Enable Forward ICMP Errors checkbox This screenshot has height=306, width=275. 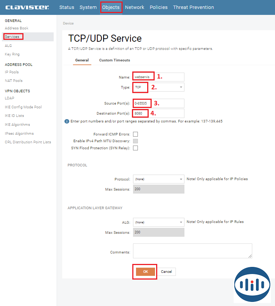pyautogui.click(x=136, y=134)
